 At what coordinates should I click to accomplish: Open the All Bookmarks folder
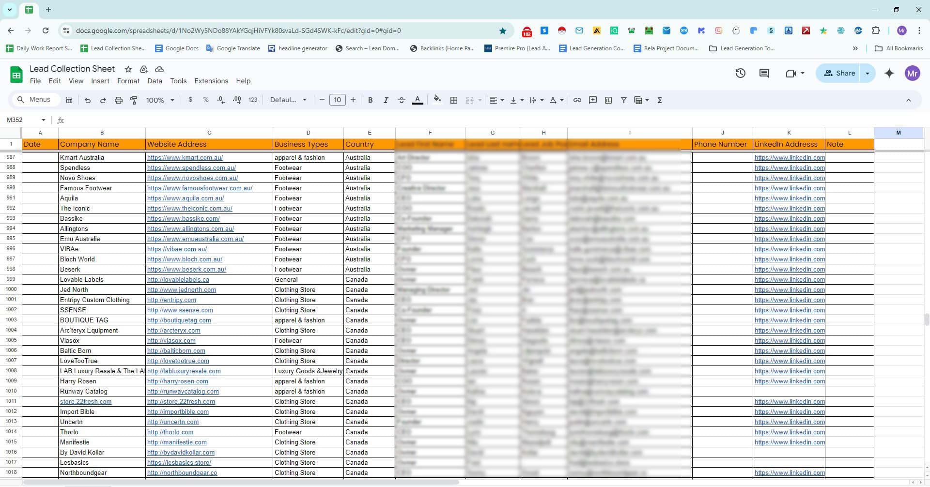pyautogui.click(x=899, y=48)
